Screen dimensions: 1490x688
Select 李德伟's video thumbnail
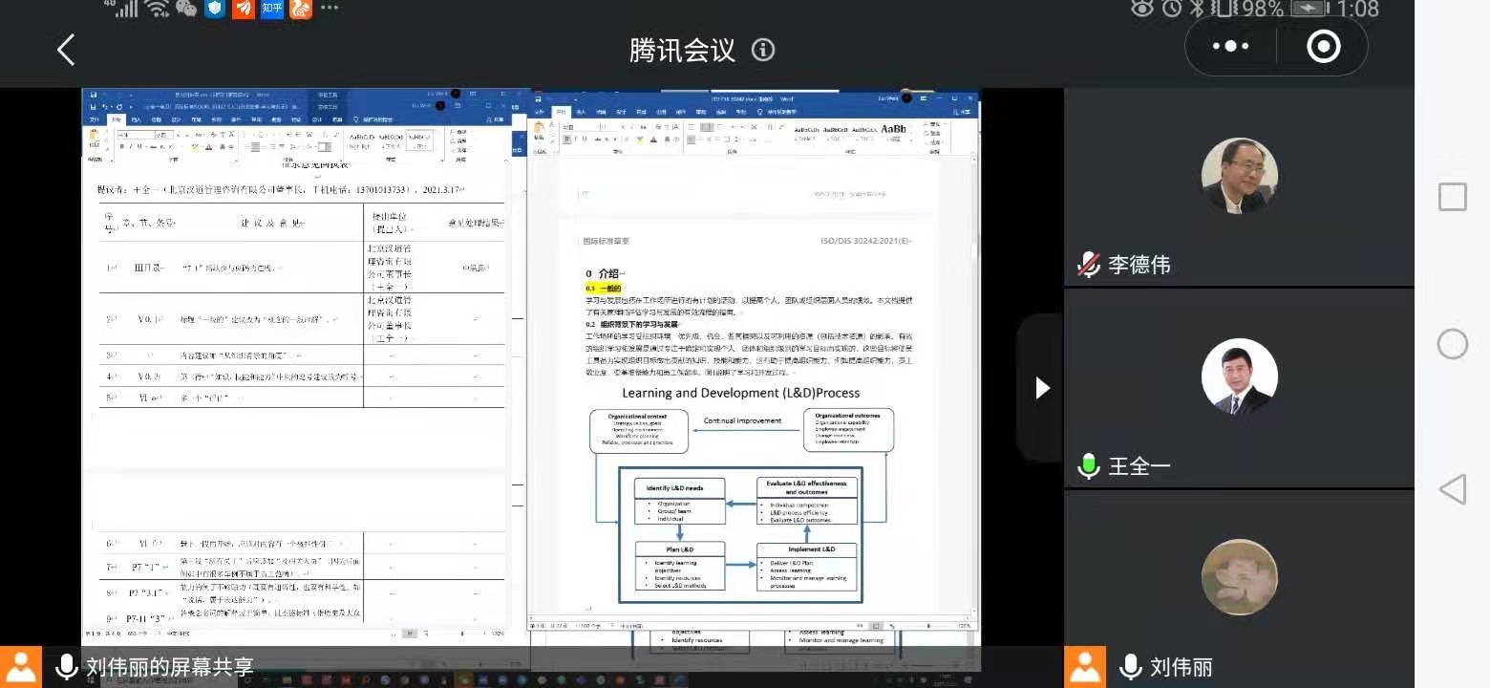click(x=1239, y=176)
